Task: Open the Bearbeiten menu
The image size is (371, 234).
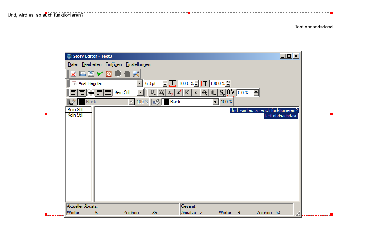Action: pyautogui.click(x=92, y=64)
